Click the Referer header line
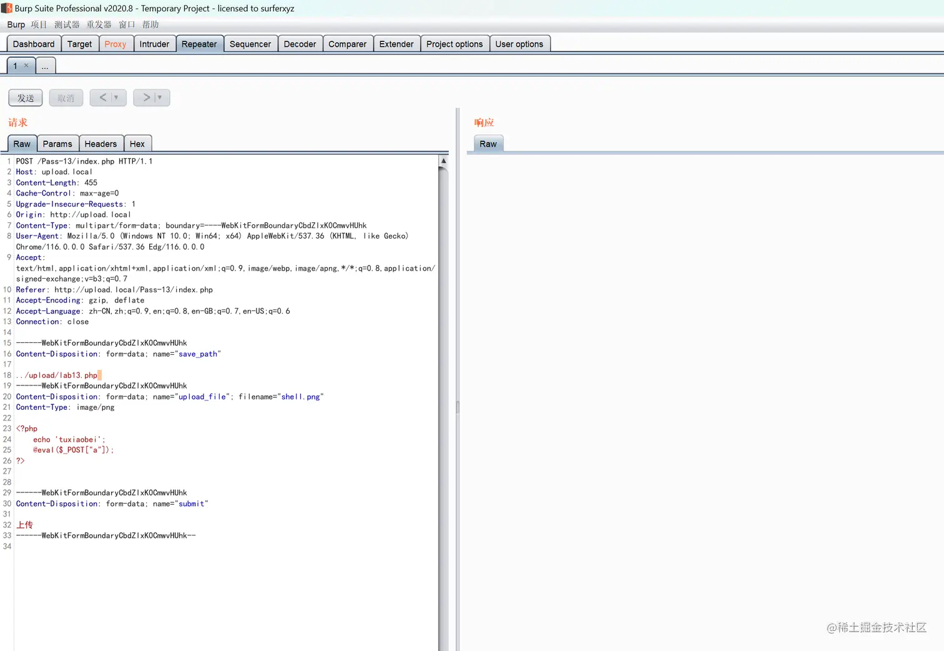Image resolution: width=944 pixels, height=651 pixels. [x=114, y=290]
